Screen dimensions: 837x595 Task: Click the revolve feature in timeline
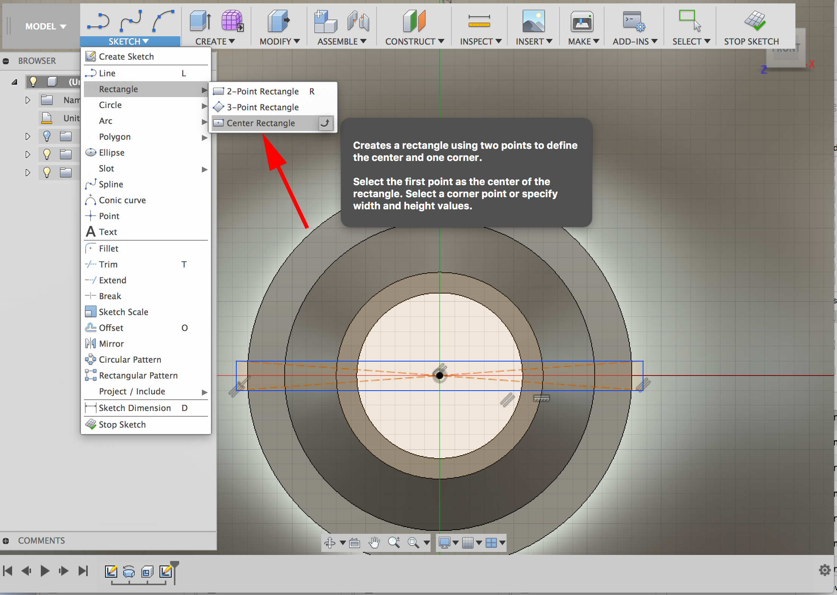[x=129, y=572]
